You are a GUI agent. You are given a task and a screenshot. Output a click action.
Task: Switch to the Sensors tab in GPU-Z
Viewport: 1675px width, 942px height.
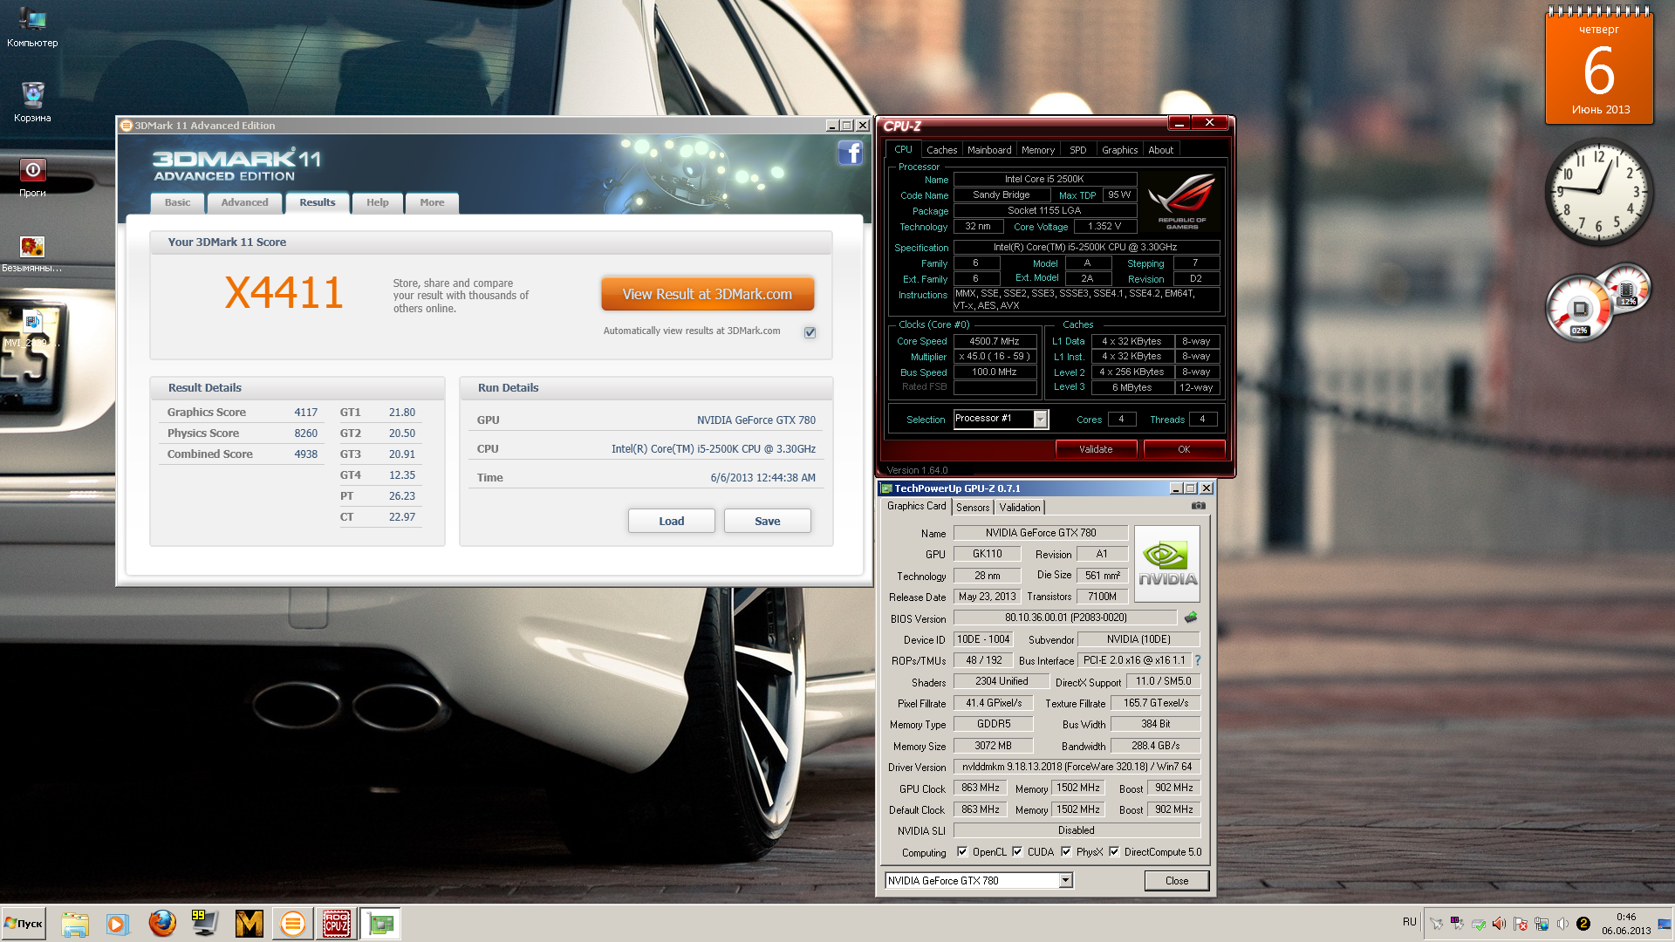[x=973, y=508]
